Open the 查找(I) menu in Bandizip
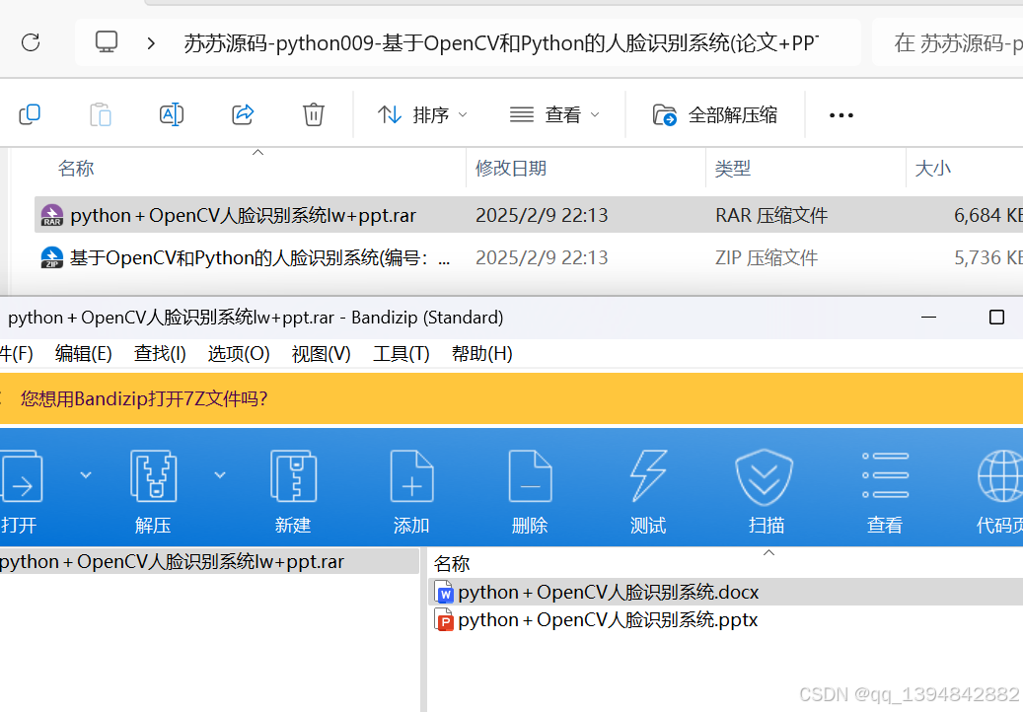 pos(160,353)
